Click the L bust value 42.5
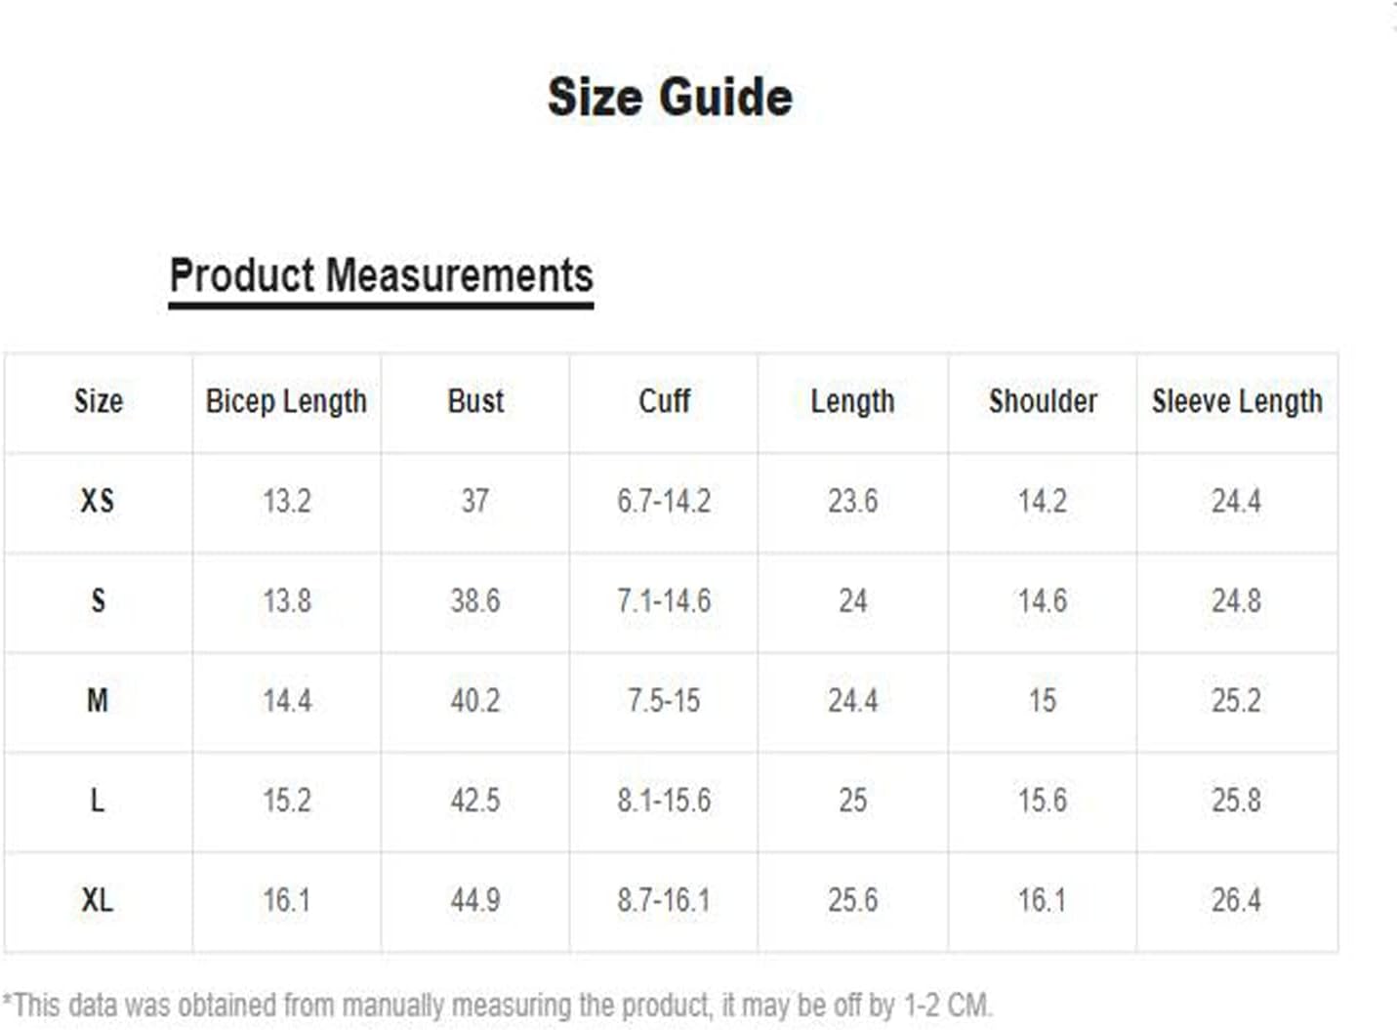Image resolution: width=1397 pixels, height=1030 pixels. 475,800
